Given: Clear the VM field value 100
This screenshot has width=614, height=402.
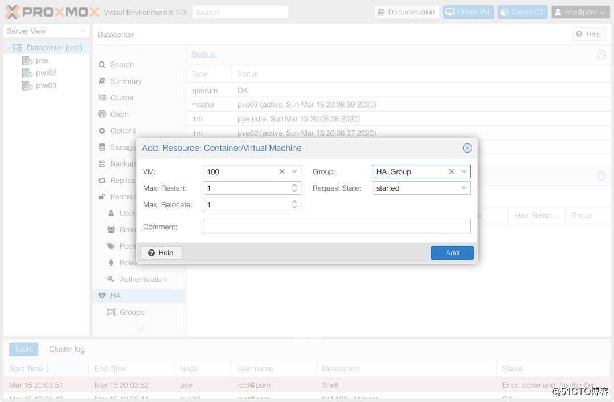Looking at the screenshot, I should point(282,171).
